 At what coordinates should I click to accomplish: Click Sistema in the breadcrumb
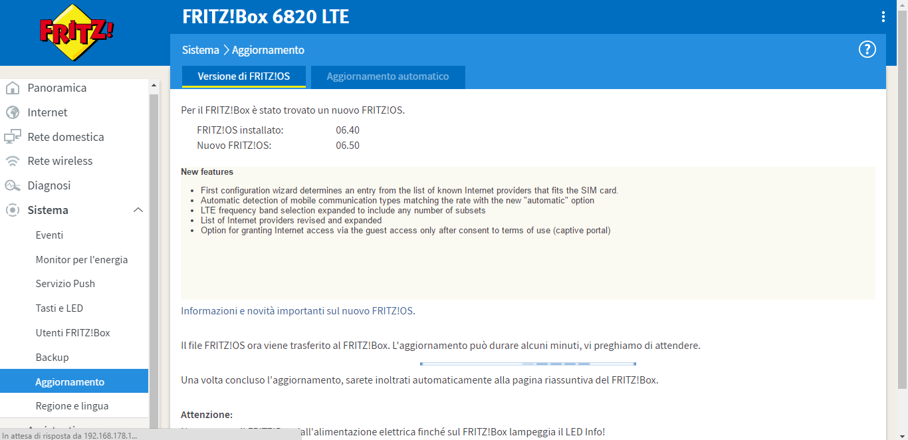click(201, 50)
